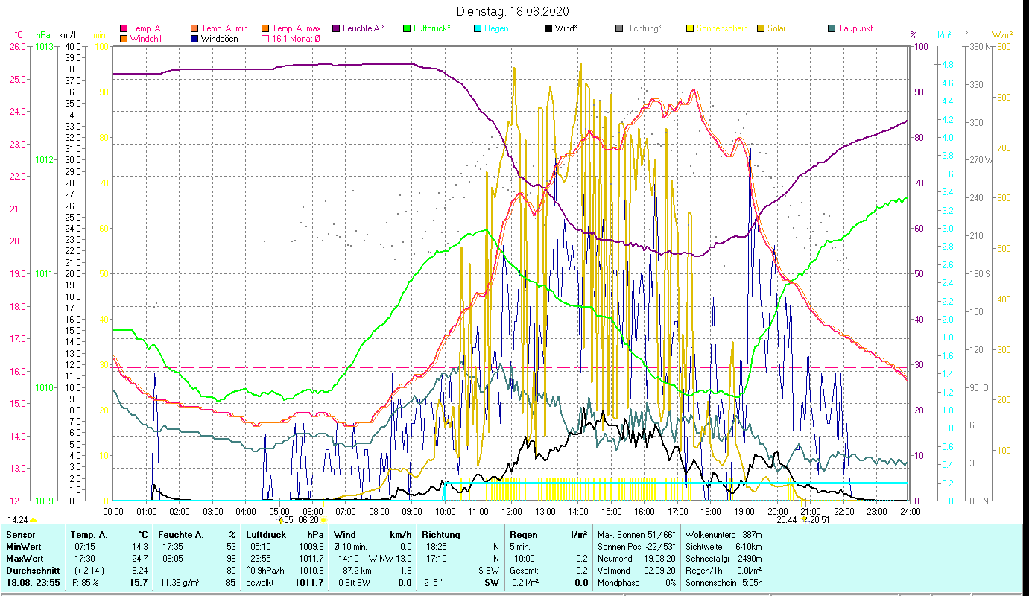Select the Durchschnitt row label
Image resolution: width=1029 pixels, height=596 pixels.
(x=31, y=570)
